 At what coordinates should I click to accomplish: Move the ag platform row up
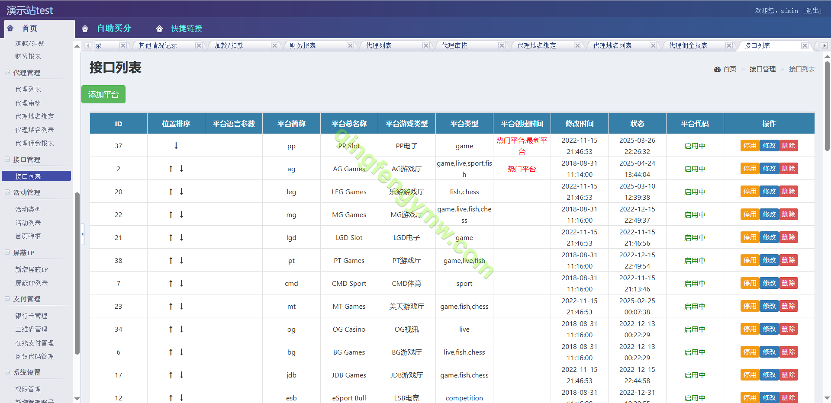pos(171,169)
